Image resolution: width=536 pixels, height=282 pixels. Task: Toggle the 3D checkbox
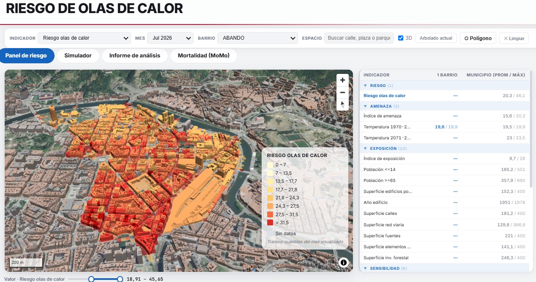click(401, 38)
